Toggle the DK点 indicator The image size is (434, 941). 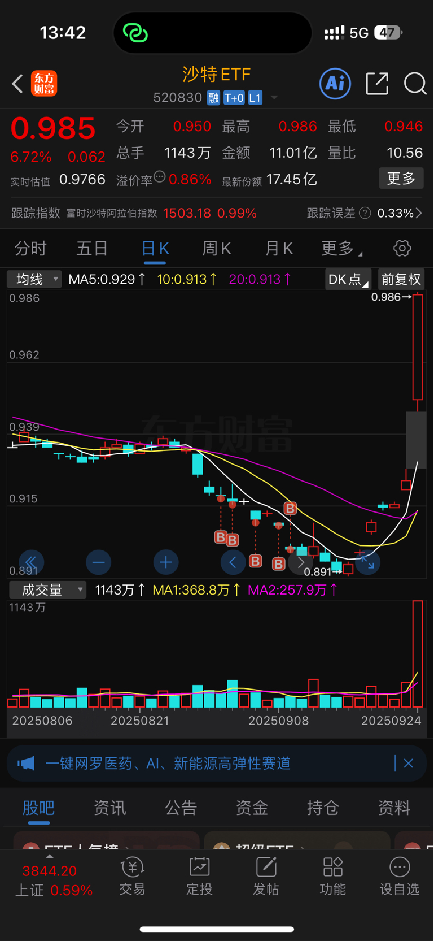tap(348, 279)
